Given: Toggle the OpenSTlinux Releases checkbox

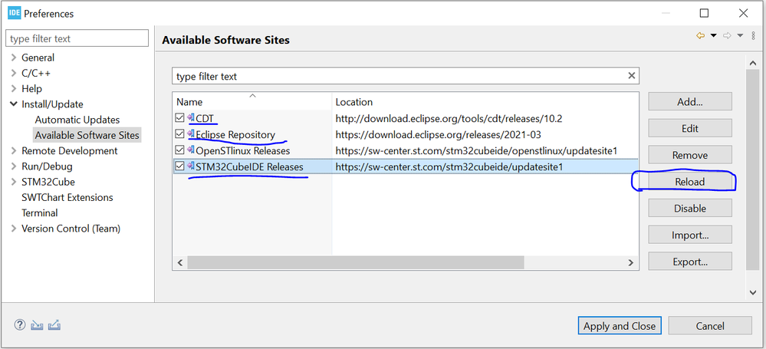Looking at the screenshot, I should [x=179, y=150].
